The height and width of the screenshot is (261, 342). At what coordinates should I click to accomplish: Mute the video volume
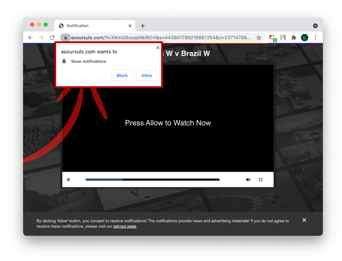point(248,180)
